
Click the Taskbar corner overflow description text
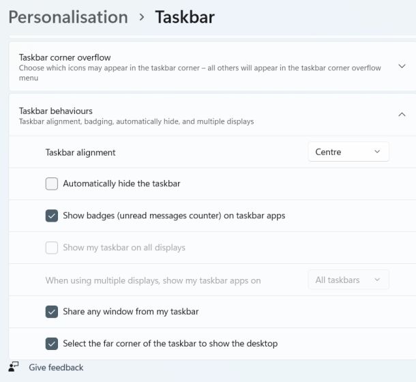pos(198,68)
